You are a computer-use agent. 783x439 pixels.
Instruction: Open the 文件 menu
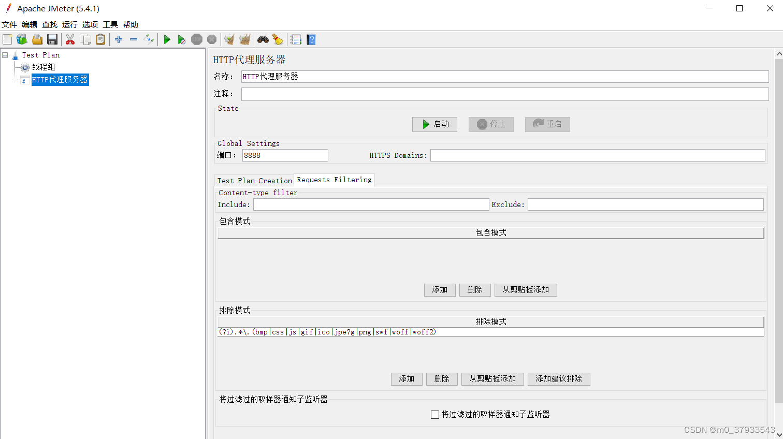tap(9, 24)
